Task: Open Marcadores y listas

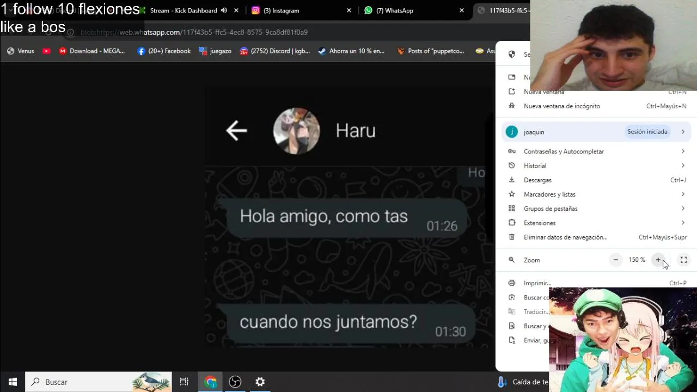Action: 597,194
